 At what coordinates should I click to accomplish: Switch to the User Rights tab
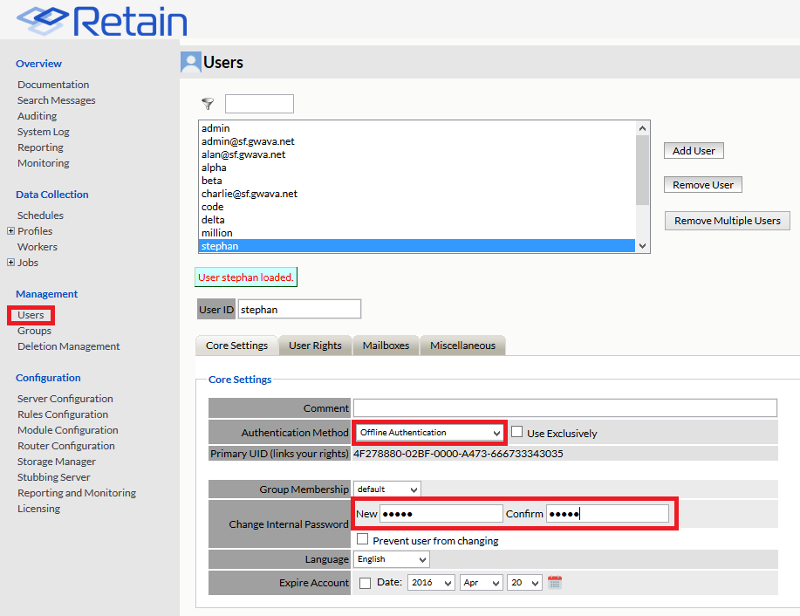point(315,346)
